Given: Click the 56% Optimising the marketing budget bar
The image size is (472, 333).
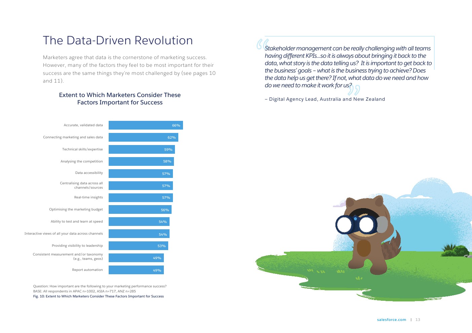Looking at the screenshot, I should click(x=140, y=210).
